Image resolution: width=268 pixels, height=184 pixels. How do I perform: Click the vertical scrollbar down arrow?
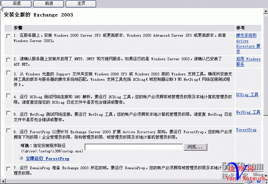tap(266, 176)
